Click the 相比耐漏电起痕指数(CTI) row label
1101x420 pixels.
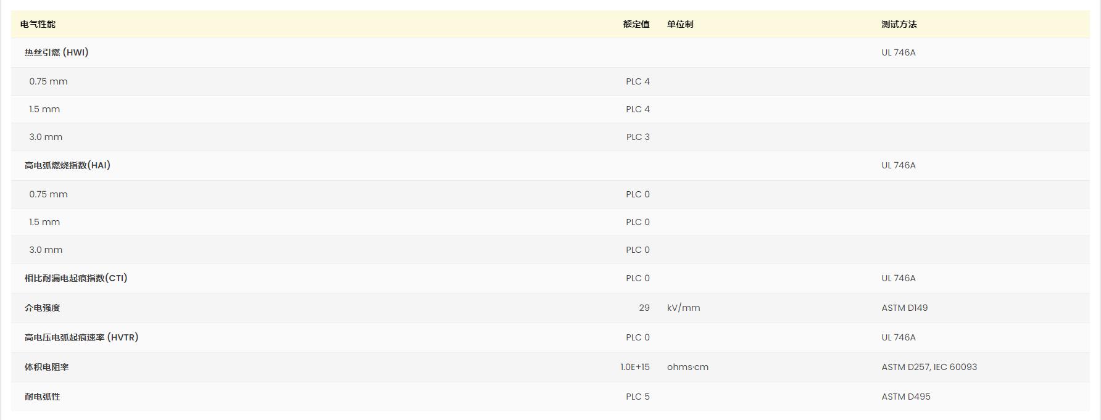point(76,278)
